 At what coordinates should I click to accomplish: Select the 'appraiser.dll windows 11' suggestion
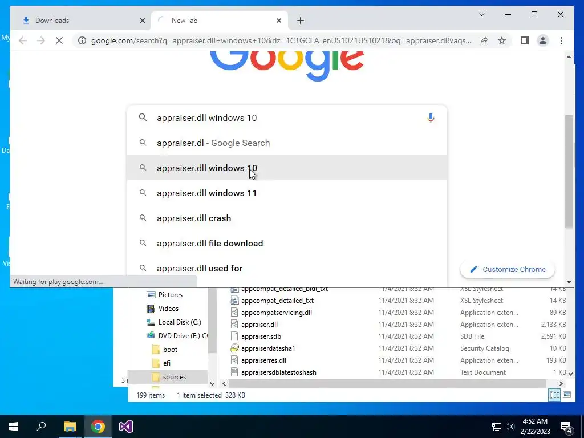[287, 193]
